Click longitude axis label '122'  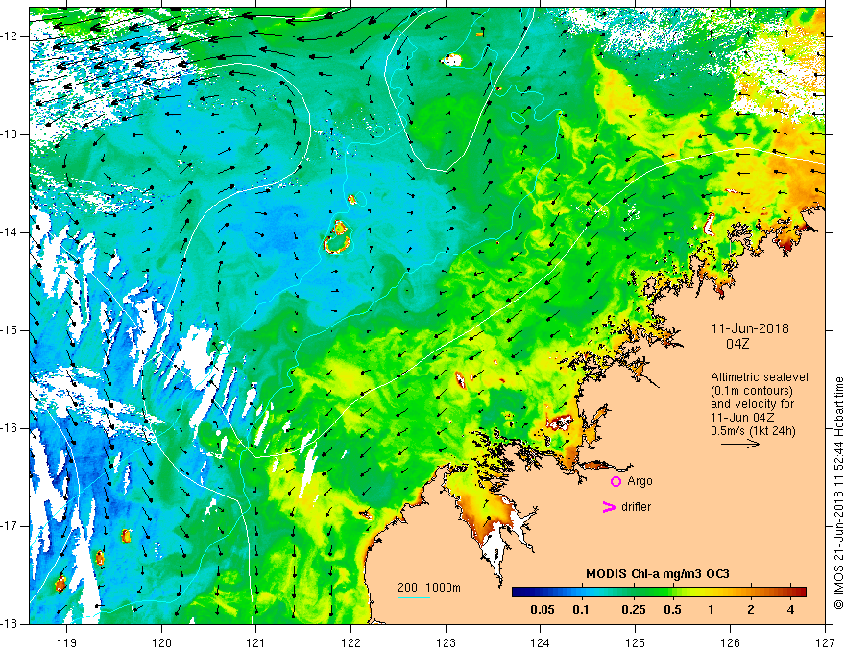[x=350, y=642]
